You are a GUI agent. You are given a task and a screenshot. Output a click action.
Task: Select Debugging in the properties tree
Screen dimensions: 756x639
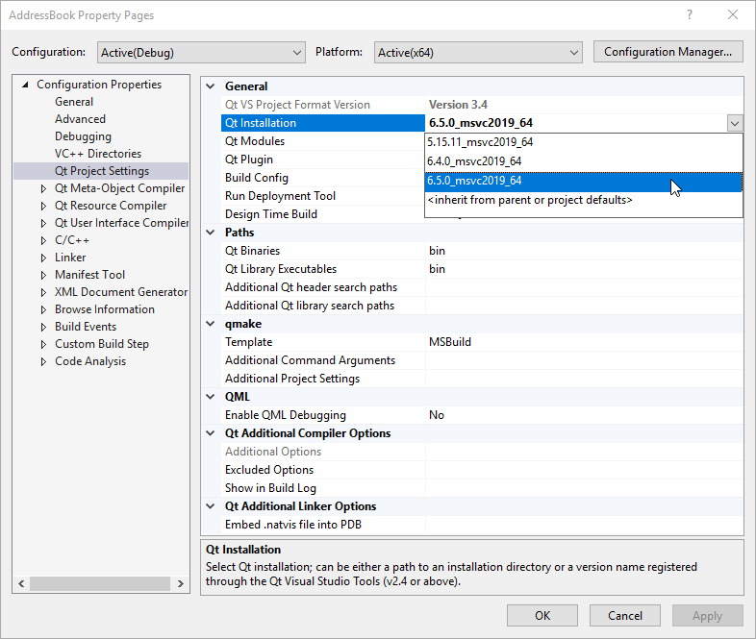pos(83,136)
